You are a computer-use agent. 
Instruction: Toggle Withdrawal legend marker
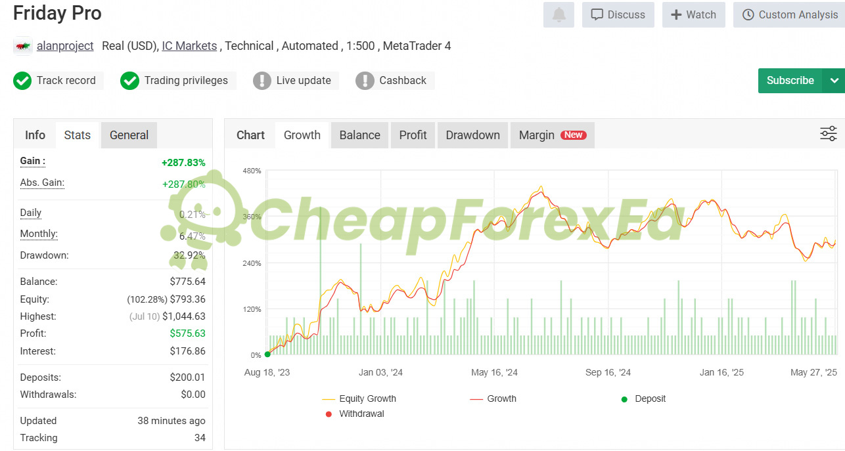355,414
